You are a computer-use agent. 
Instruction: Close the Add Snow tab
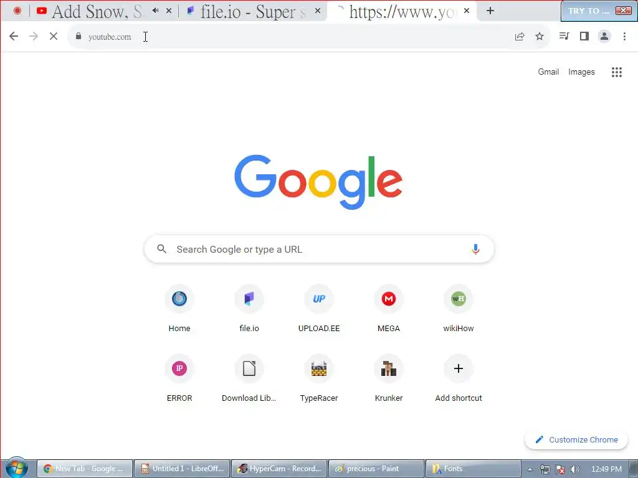169,11
